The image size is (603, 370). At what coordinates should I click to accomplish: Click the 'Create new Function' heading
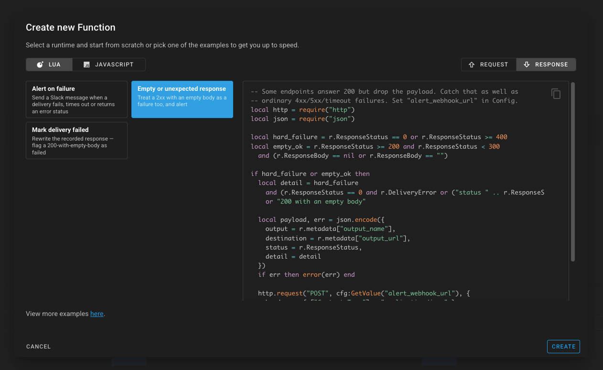(70, 28)
